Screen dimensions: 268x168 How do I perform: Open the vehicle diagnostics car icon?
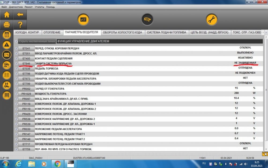click(147, 20)
